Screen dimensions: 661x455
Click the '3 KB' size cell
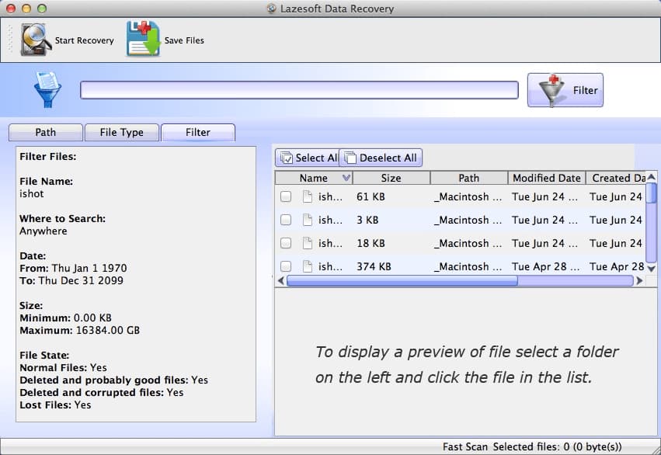367,220
